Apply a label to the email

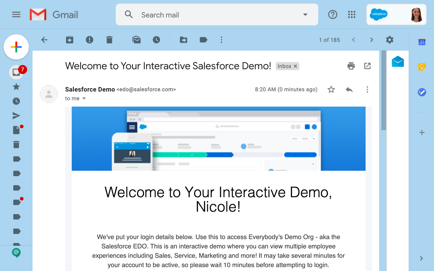click(203, 39)
